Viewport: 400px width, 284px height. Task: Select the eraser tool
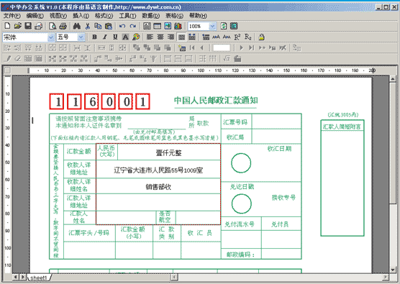[x=17, y=59]
